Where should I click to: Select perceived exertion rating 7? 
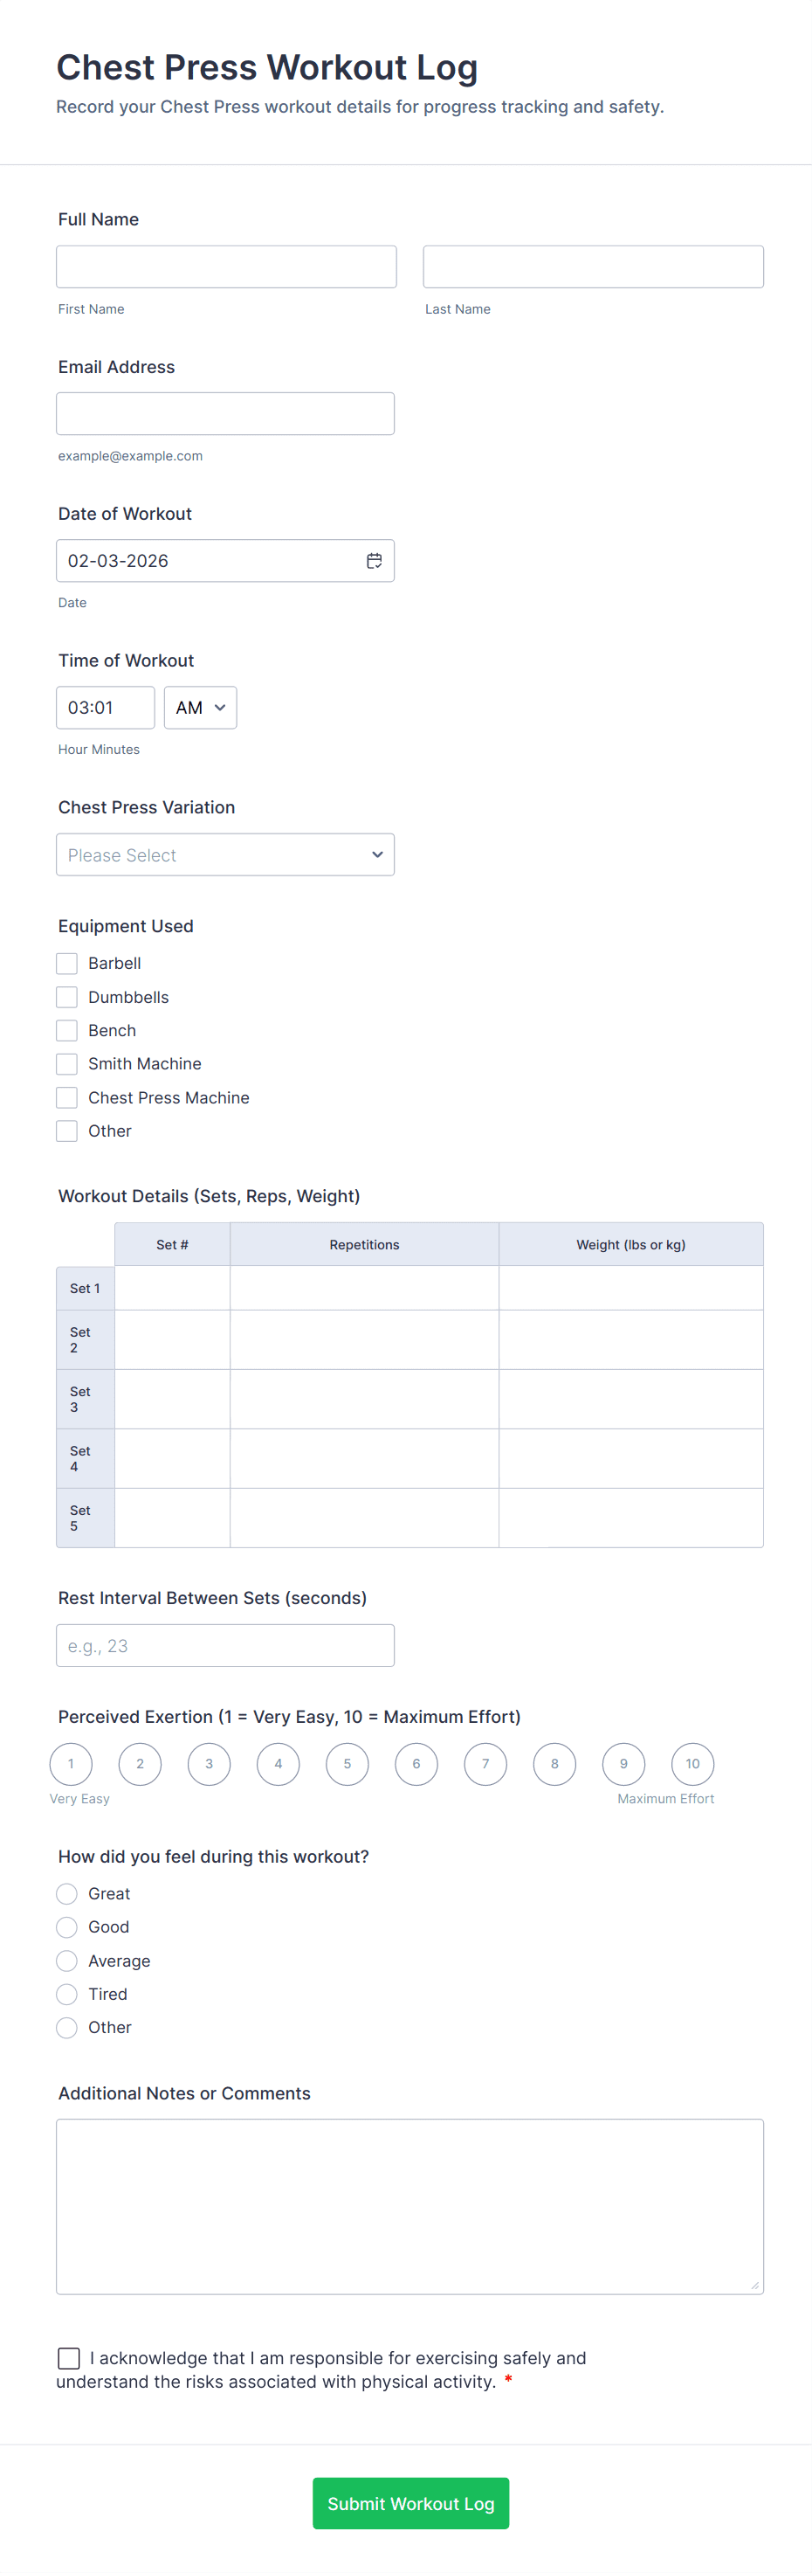tap(485, 1764)
